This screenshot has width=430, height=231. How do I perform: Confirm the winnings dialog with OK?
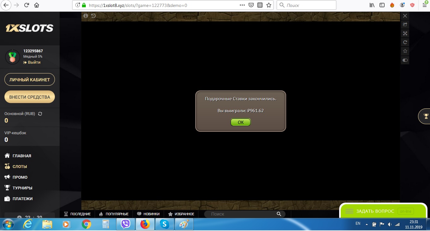pos(240,122)
